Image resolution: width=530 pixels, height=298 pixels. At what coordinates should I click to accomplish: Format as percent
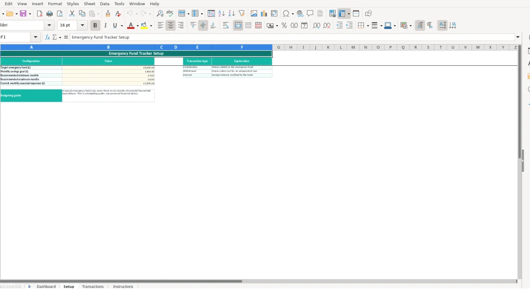(284, 26)
